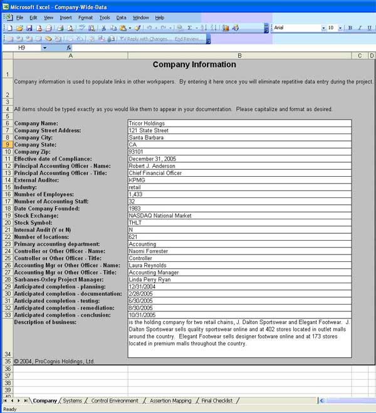Viewport: 376px width, 413px height.
Task: Click the horizontal scrollbar left arrow
Action: point(321,400)
